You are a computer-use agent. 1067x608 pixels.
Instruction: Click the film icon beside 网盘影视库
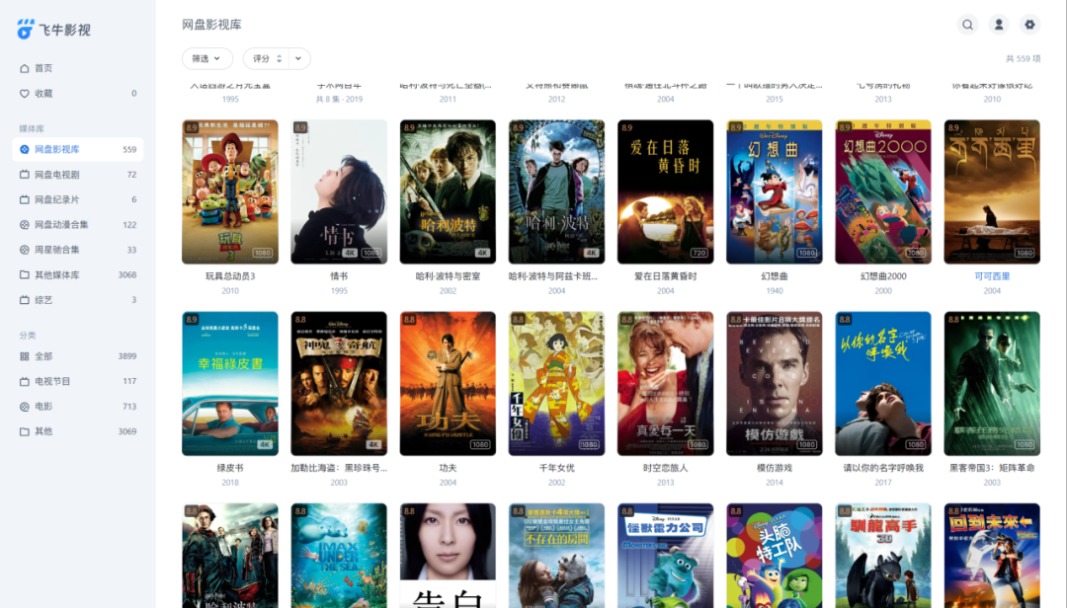[25, 149]
